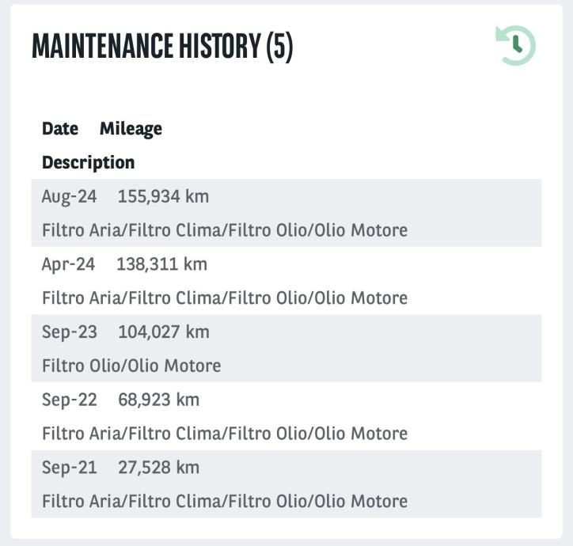Click the 27,528 km mileage value
Viewport: 573px width, 546px height.
pos(158,468)
